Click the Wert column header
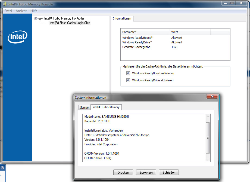Viewport: 250px width, 182px height. (x=190, y=32)
